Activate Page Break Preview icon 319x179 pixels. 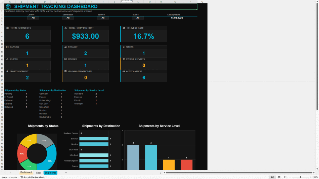(x=286, y=177)
